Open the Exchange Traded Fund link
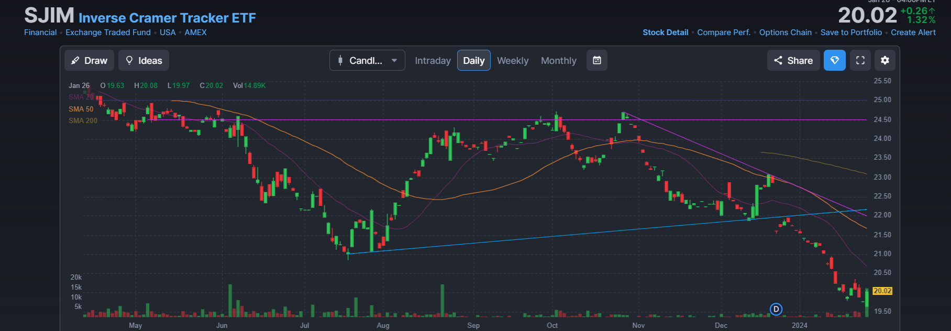 tap(108, 32)
